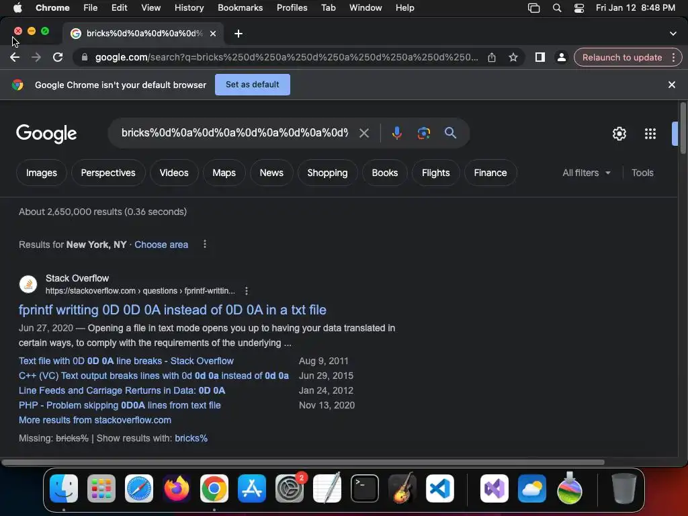Open the Profiles menu
The height and width of the screenshot is (516, 688).
point(292,7)
